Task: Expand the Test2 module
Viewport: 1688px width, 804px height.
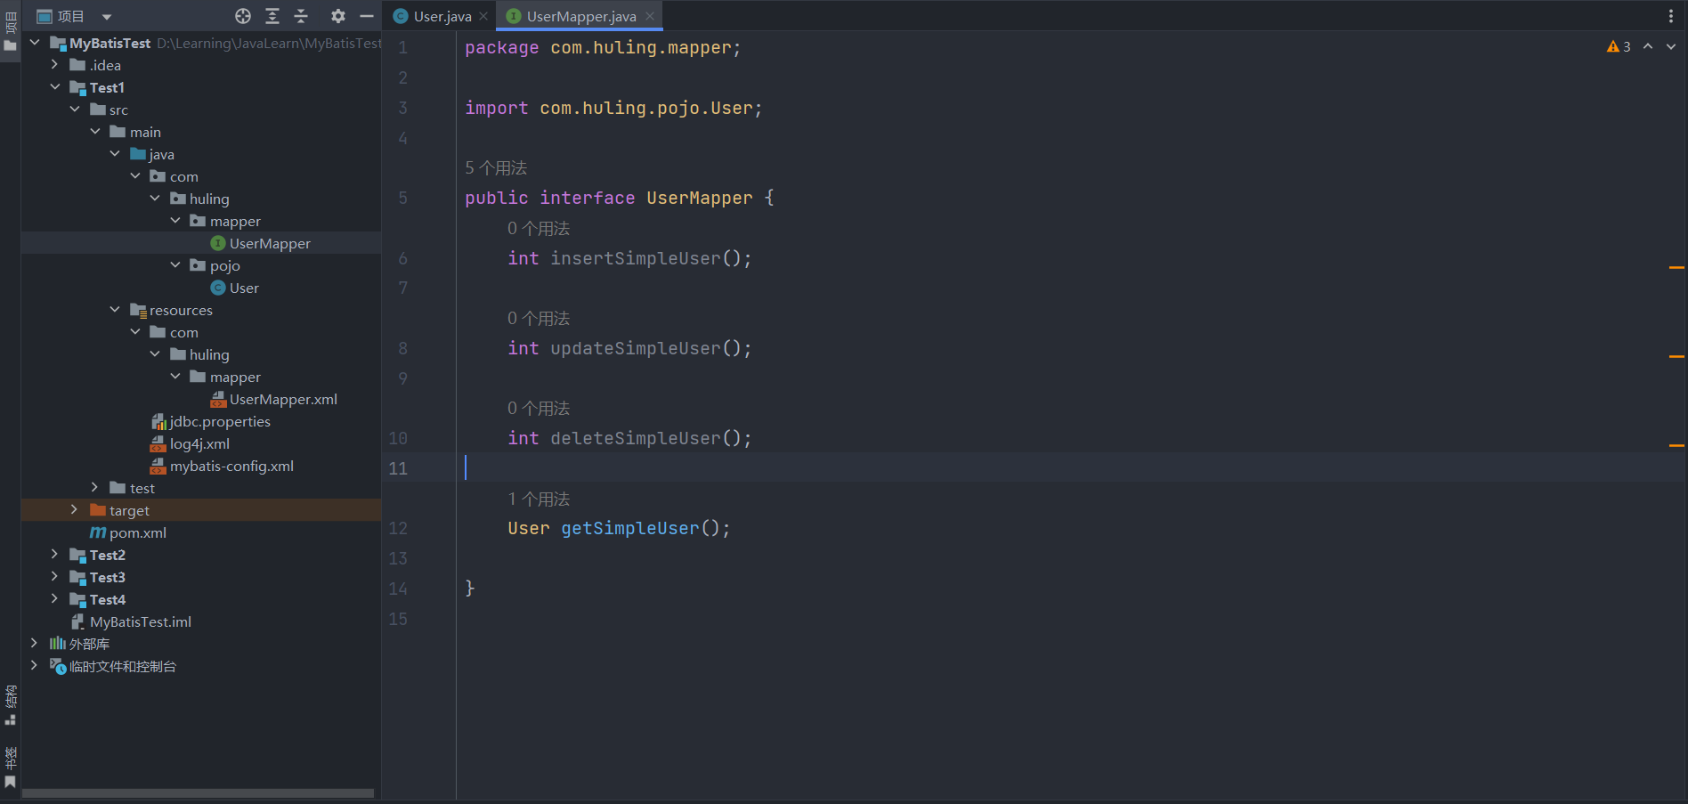Action: (x=54, y=554)
